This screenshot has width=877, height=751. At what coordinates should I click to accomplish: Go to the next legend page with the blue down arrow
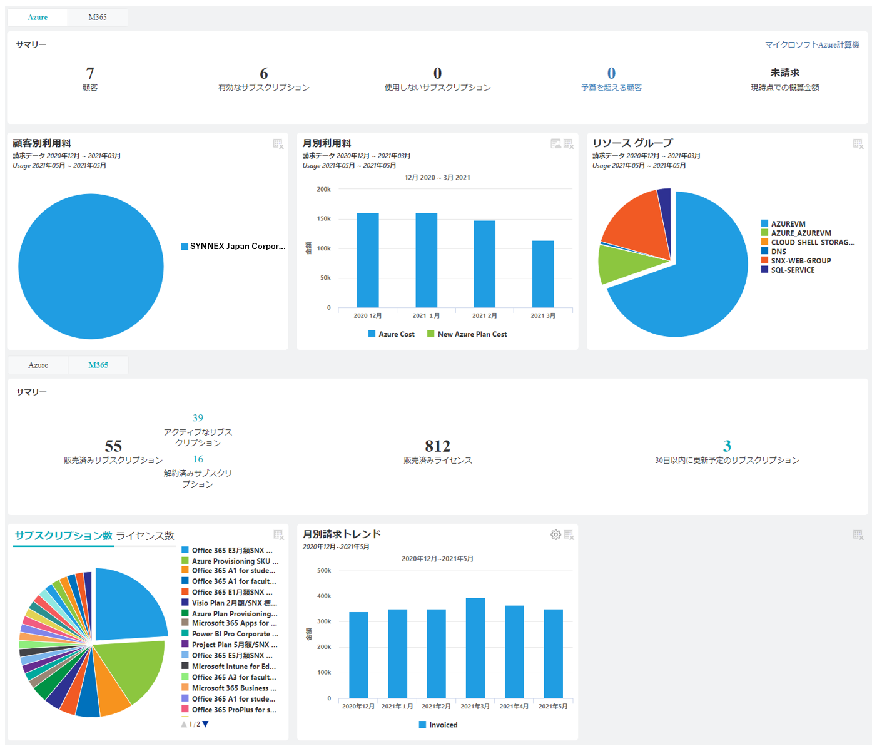click(x=205, y=724)
